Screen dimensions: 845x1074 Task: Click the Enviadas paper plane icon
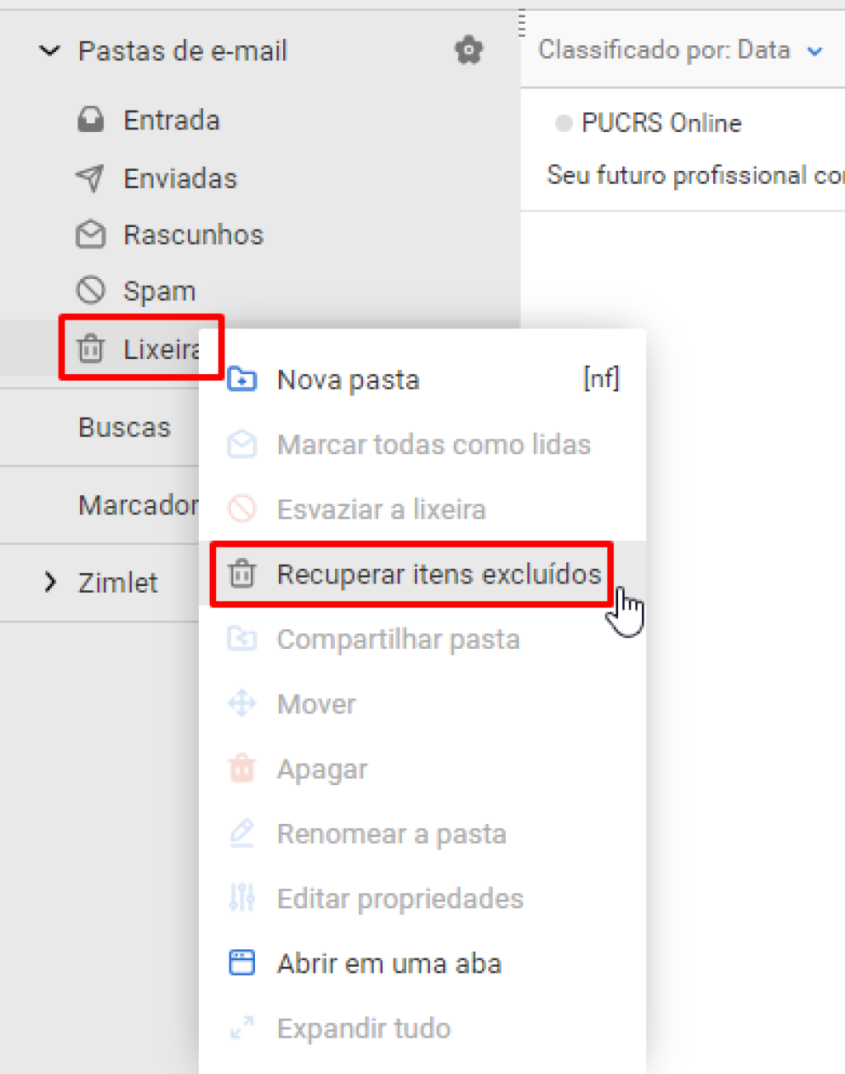point(91,177)
